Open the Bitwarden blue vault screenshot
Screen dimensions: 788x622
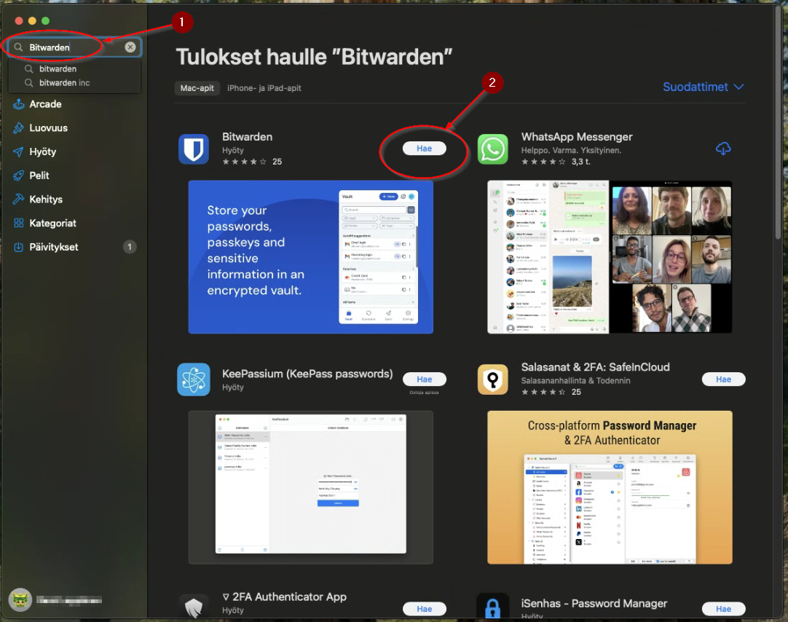pos(310,257)
